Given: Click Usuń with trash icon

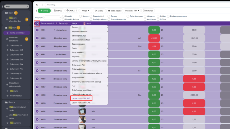Looking at the screenshot, I should tap(87, 23).
